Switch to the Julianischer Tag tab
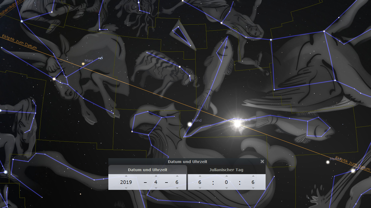 coord(226,170)
